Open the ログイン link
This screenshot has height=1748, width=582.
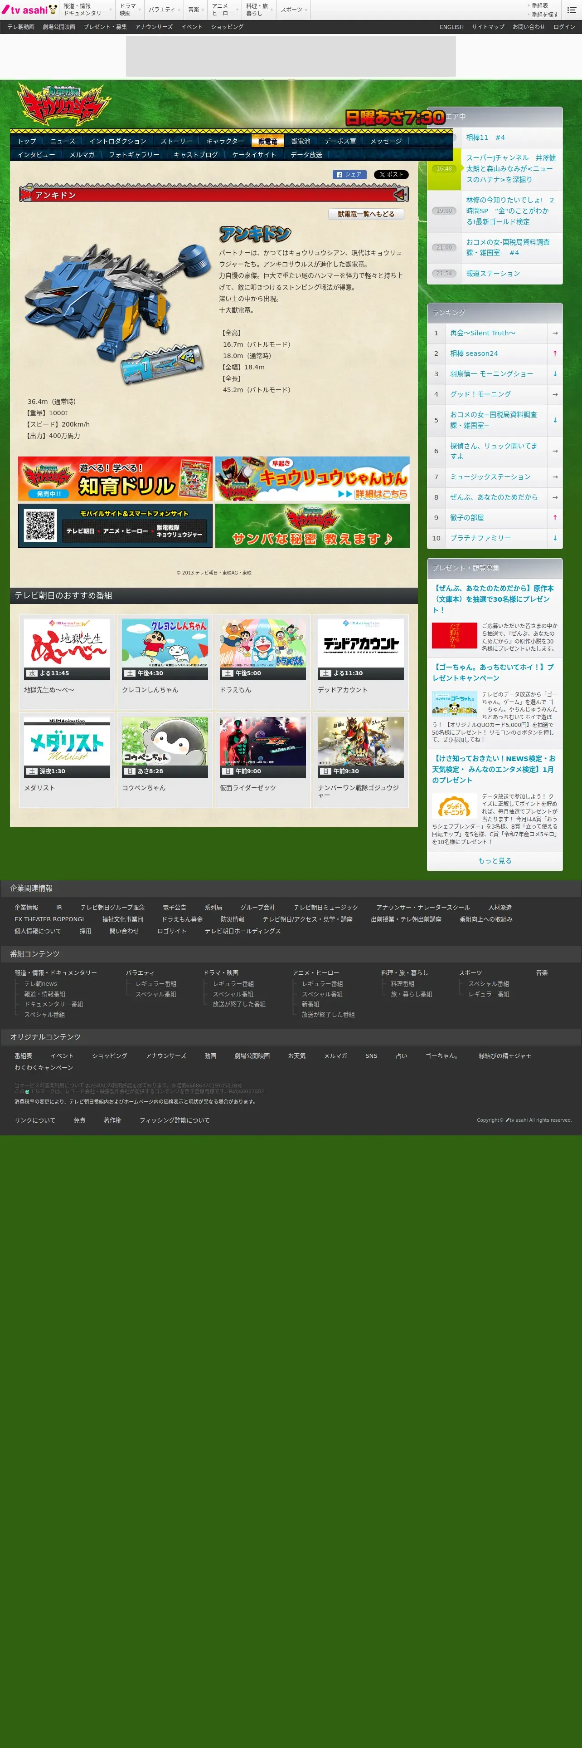pyautogui.click(x=564, y=27)
